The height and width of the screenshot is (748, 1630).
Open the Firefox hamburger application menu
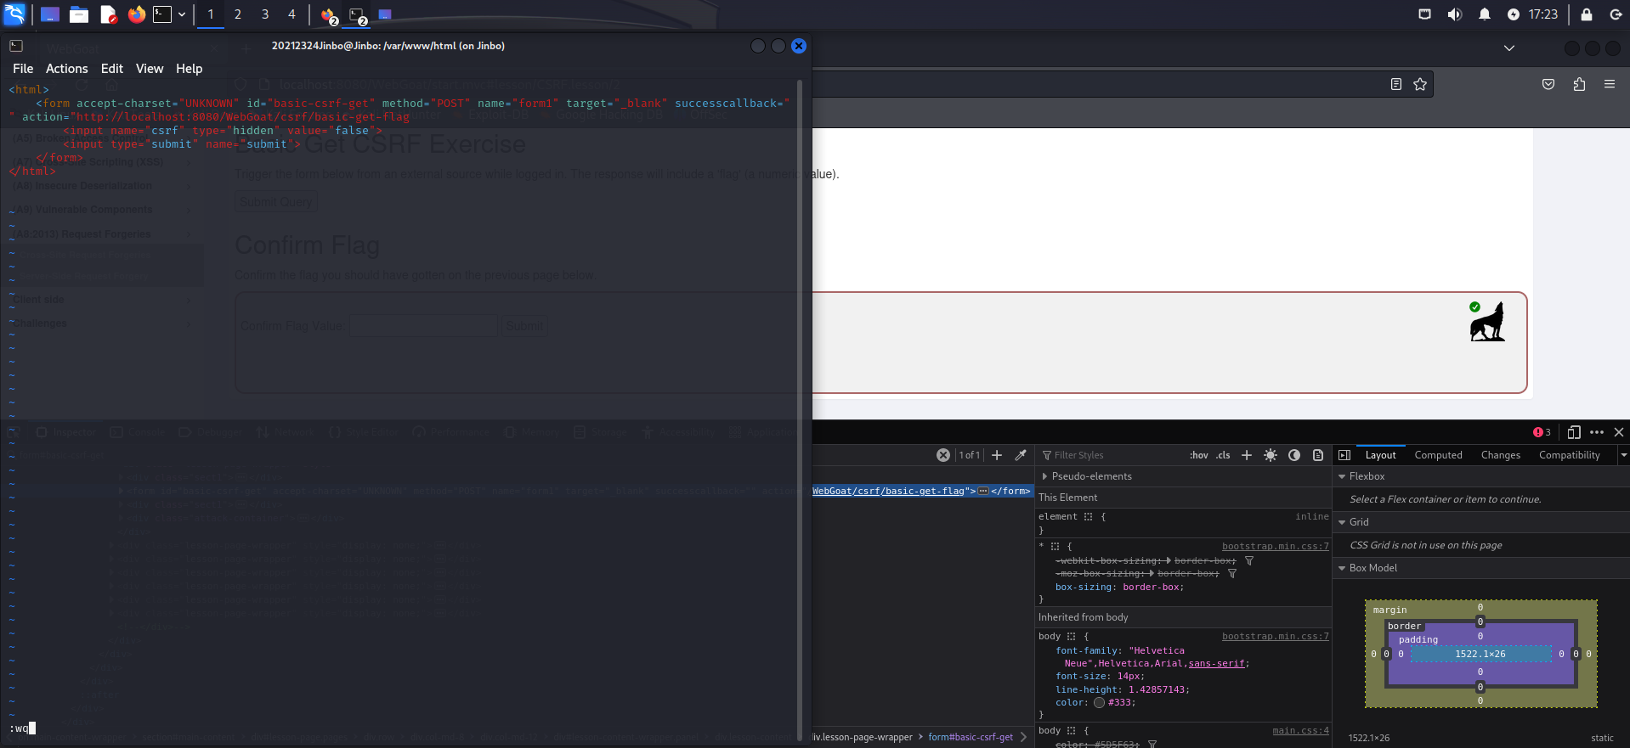[x=1610, y=84]
